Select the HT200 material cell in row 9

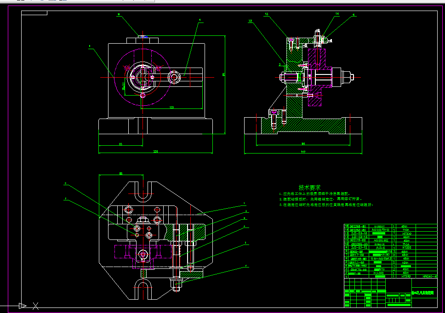(407, 247)
